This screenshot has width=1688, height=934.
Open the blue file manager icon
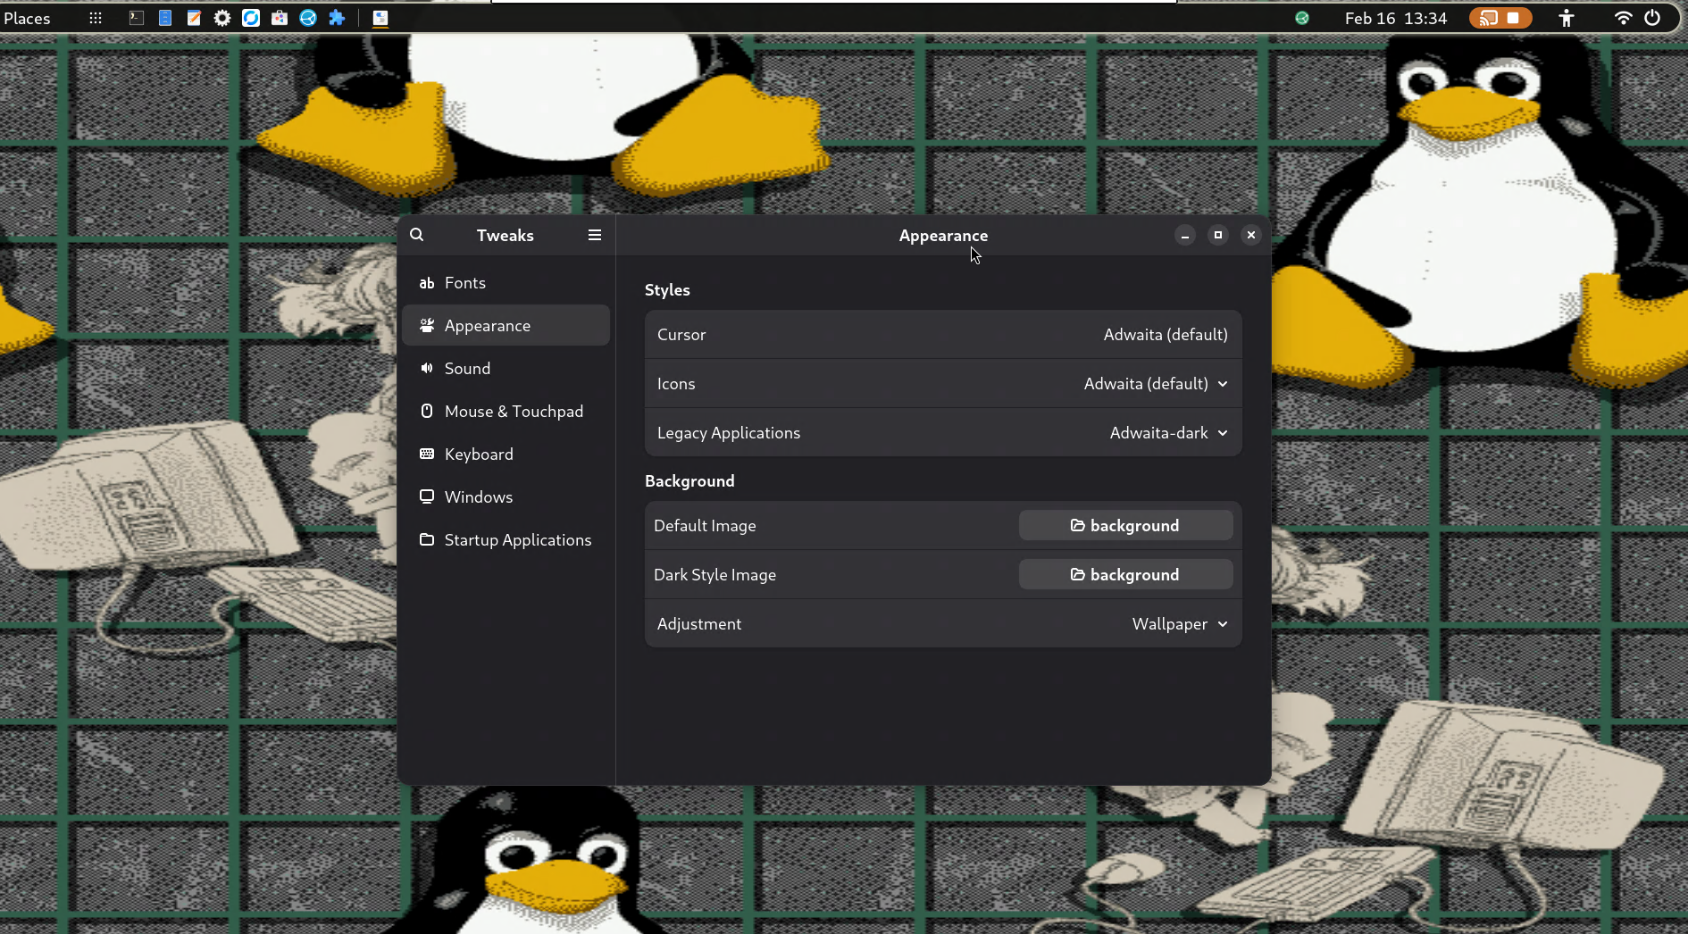(165, 18)
